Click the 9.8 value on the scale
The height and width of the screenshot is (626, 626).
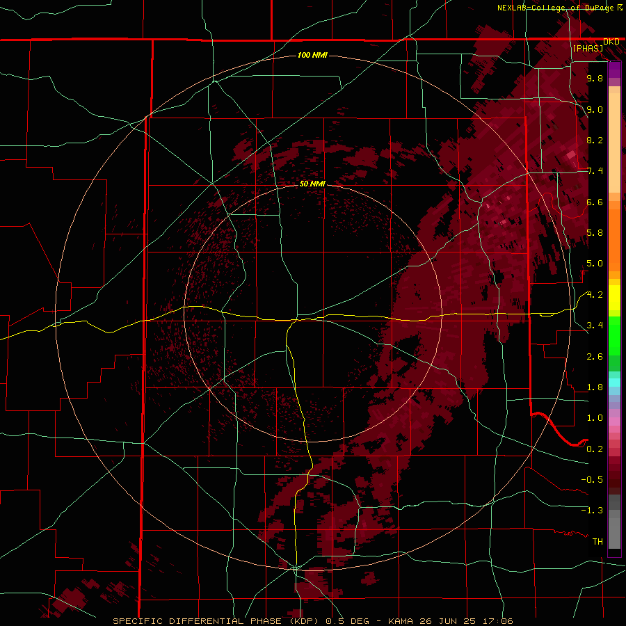[595, 78]
